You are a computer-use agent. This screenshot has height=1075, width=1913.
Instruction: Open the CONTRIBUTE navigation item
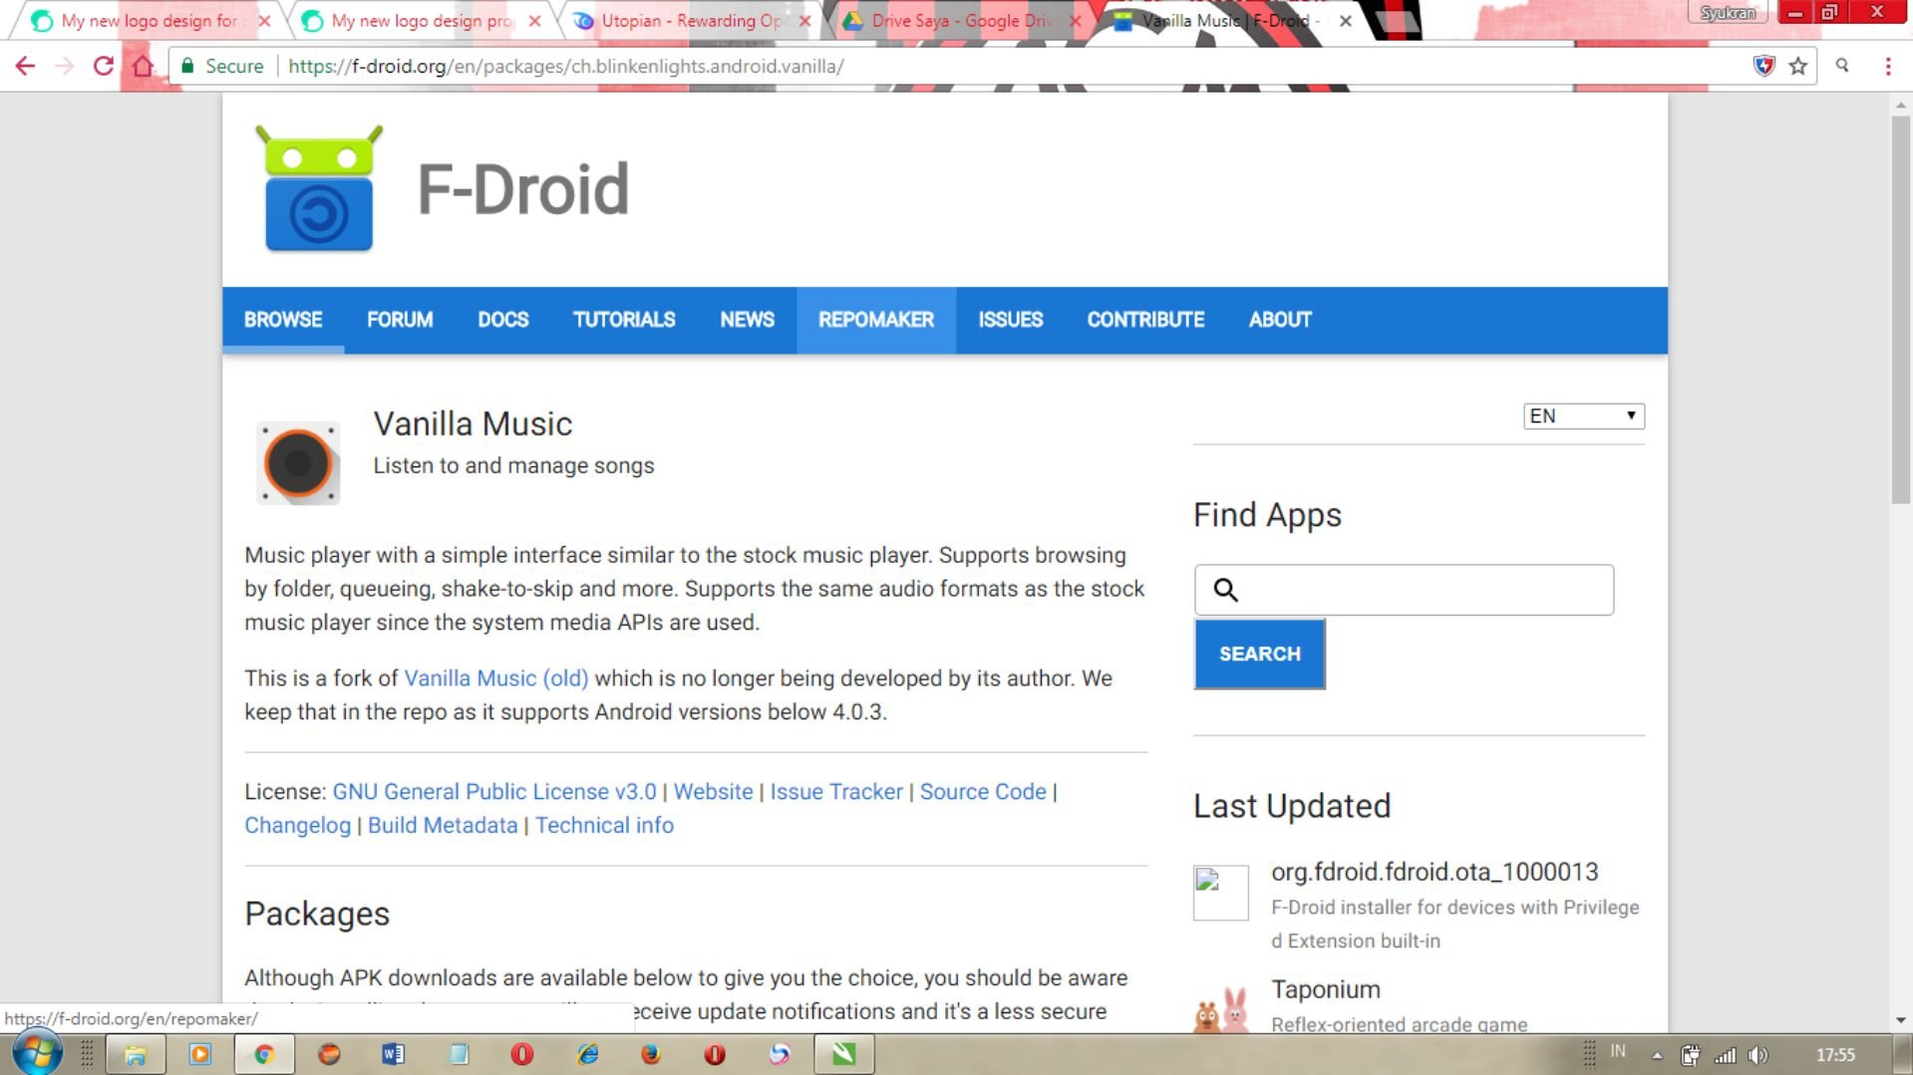coord(1145,320)
